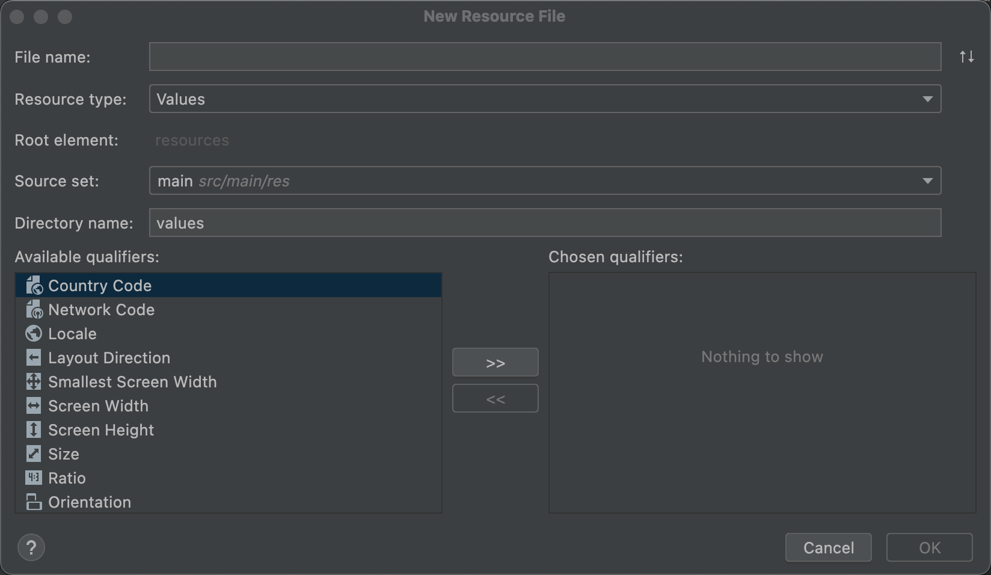
Task: Select the Size qualifier entry
Action: tap(64, 454)
